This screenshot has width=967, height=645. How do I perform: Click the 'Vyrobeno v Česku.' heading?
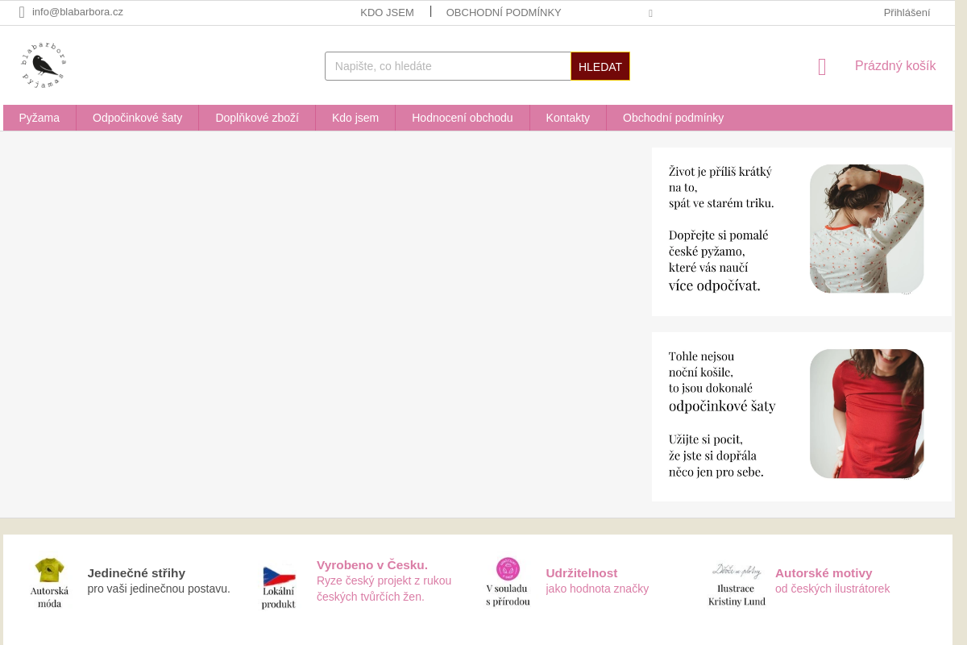[372, 565]
